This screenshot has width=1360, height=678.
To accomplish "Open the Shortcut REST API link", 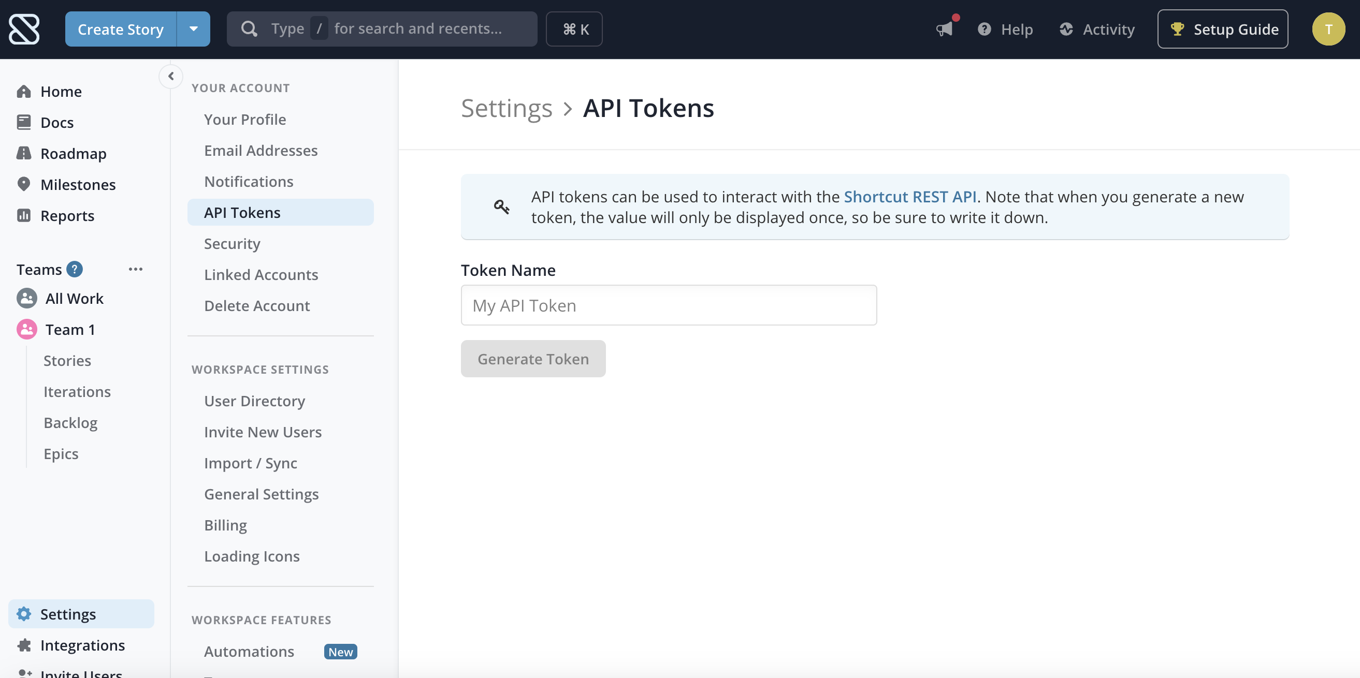I will [909, 197].
